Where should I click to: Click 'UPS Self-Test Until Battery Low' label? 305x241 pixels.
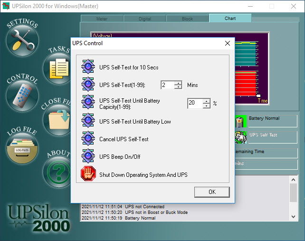[x=135, y=122]
